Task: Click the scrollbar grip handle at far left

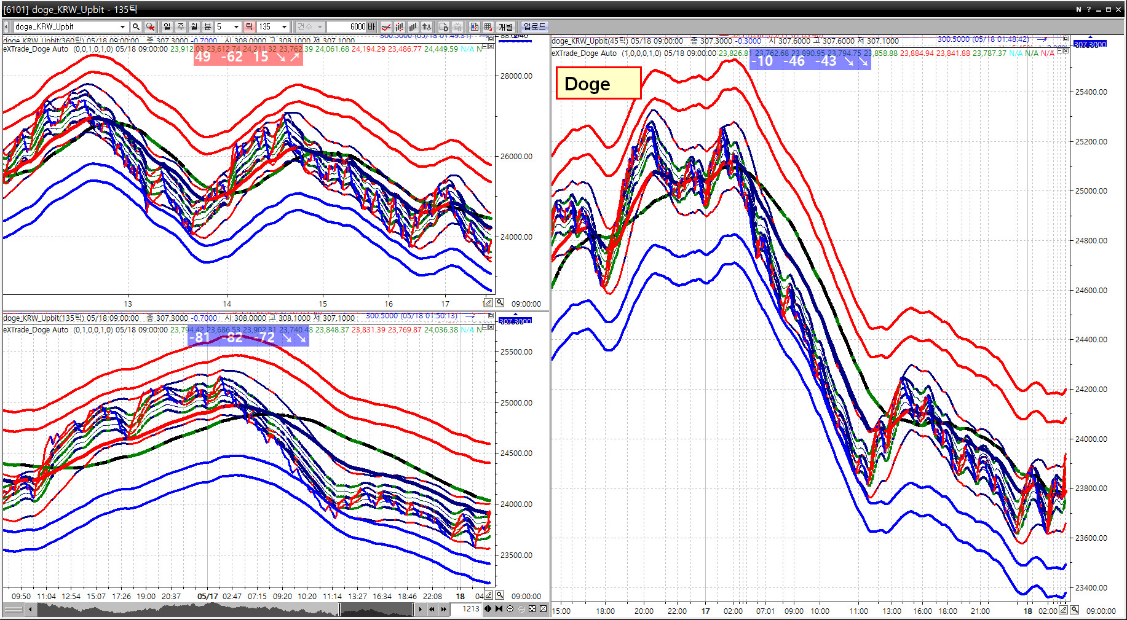Action: 14,609
